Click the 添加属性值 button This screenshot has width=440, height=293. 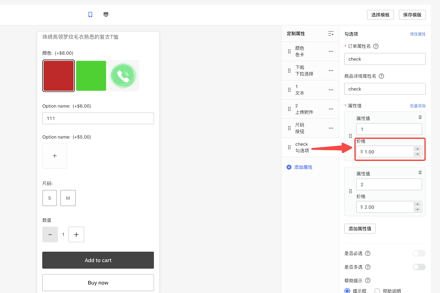360,229
